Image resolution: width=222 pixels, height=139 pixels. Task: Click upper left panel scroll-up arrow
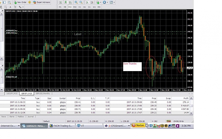[2, 14]
